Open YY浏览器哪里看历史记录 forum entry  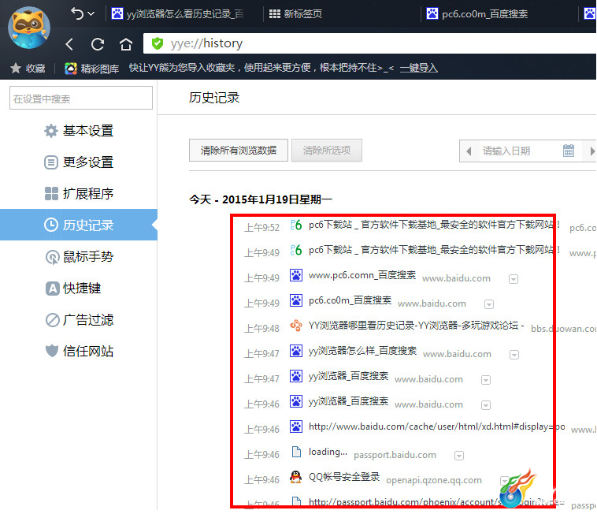(x=416, y=326)
